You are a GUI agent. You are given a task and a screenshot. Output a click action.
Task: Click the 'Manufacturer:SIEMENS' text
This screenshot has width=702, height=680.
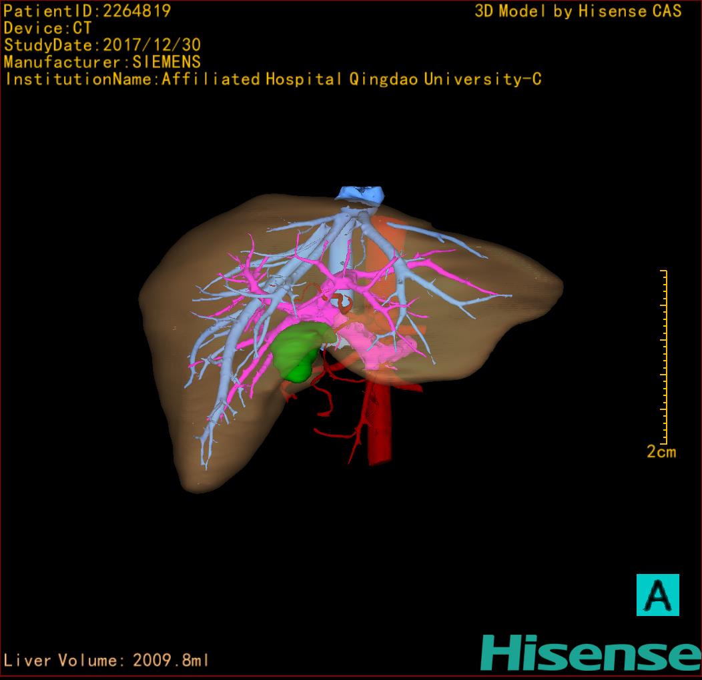click(x=102, y=62)
